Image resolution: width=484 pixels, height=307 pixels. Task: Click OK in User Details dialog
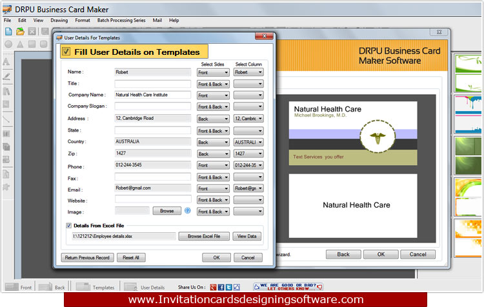point(216,257)
